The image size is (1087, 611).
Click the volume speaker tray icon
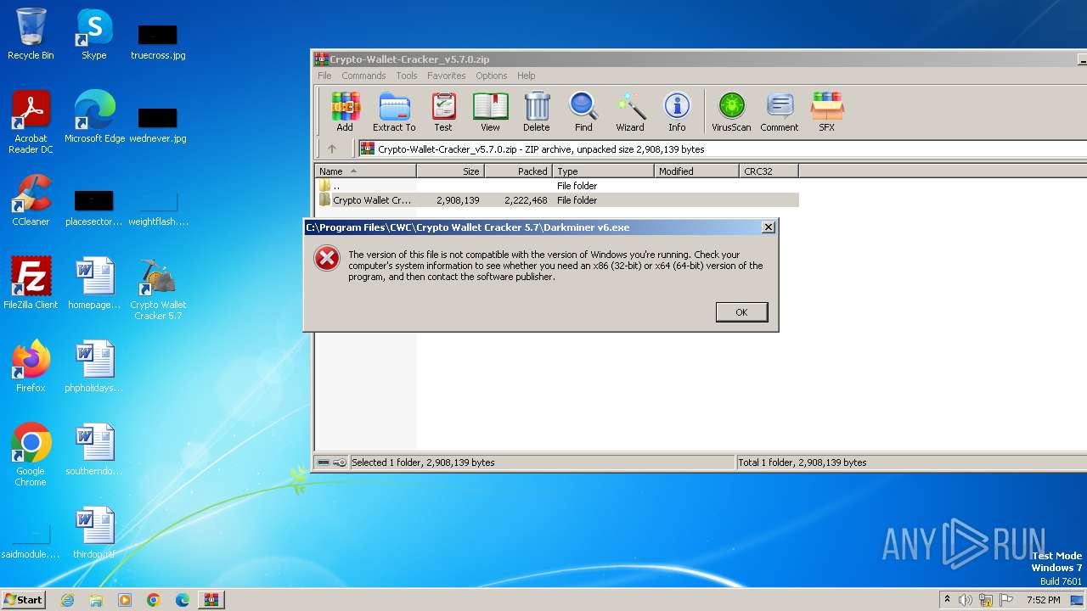966,600
